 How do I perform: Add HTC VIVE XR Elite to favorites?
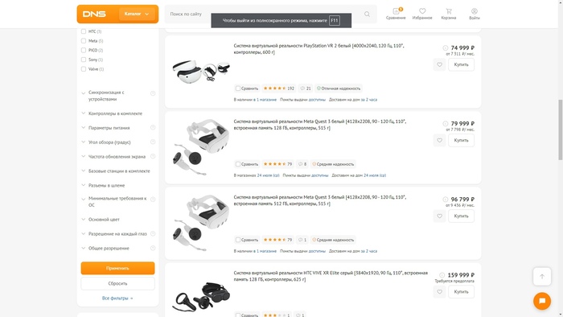pyautogui.click(x=439, y=292)
